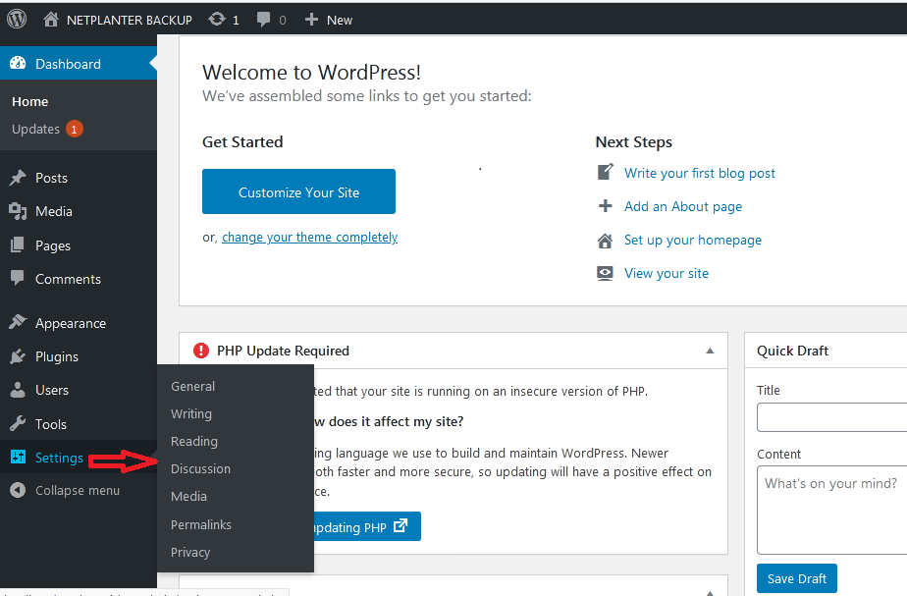Viewport: 907px width, 596px height.
Task: Click Collapse menu text
Action: 78,491
